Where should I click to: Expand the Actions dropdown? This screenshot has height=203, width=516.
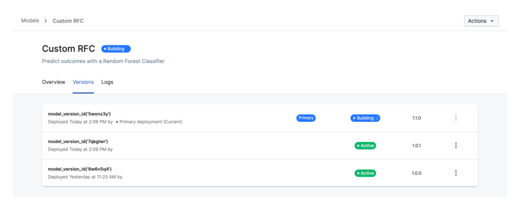(481, 21)
